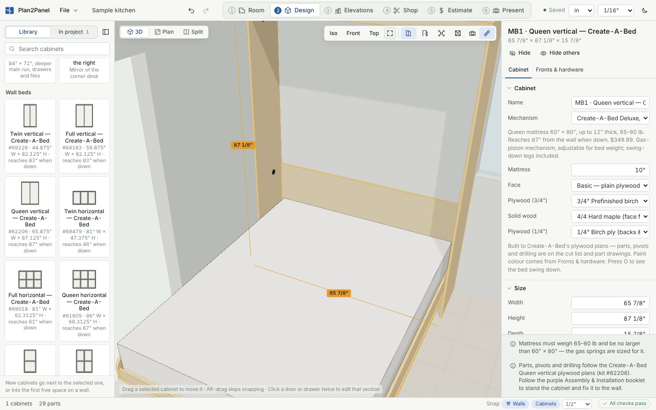
Task: Switch to dark mode with moon icon
Action: click(645, 10)
